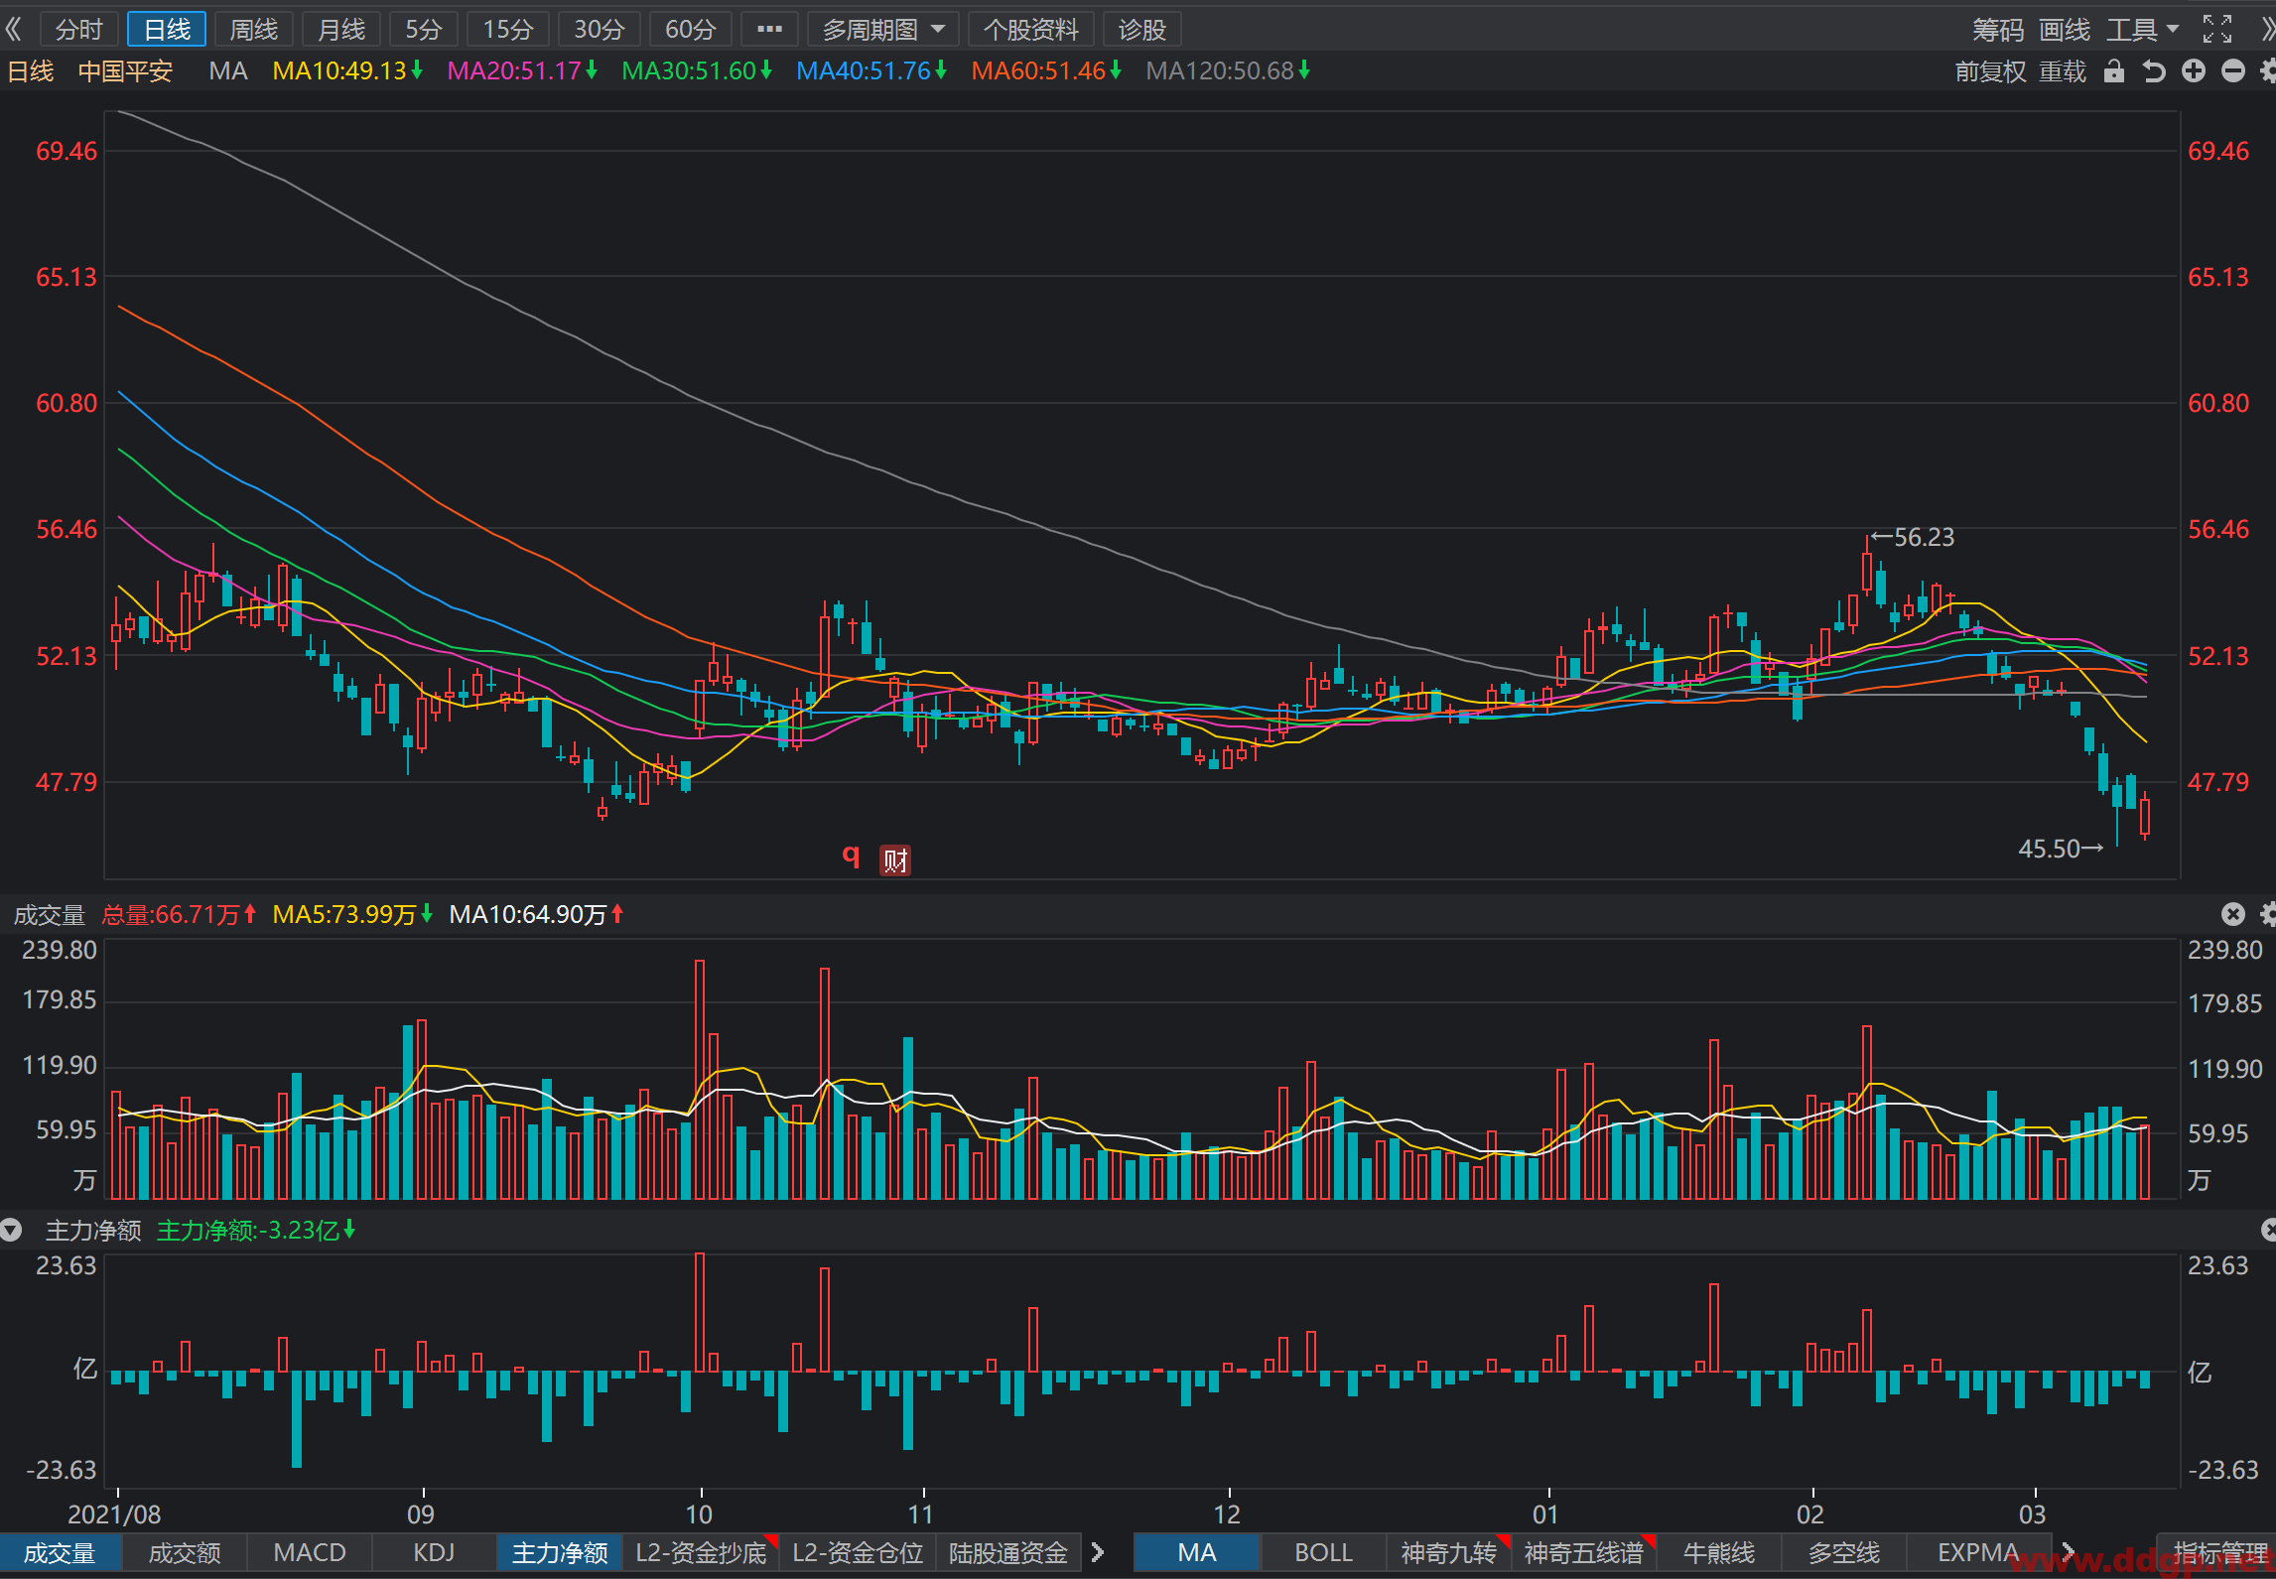Zoom in chart with plus icon
The height and width of the screenshot is (1579, 2276).
(x=2194, y=71)
